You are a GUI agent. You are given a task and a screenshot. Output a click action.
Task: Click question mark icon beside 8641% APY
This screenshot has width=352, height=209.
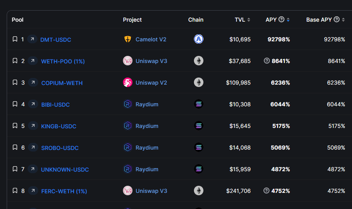tap(267, 61)
